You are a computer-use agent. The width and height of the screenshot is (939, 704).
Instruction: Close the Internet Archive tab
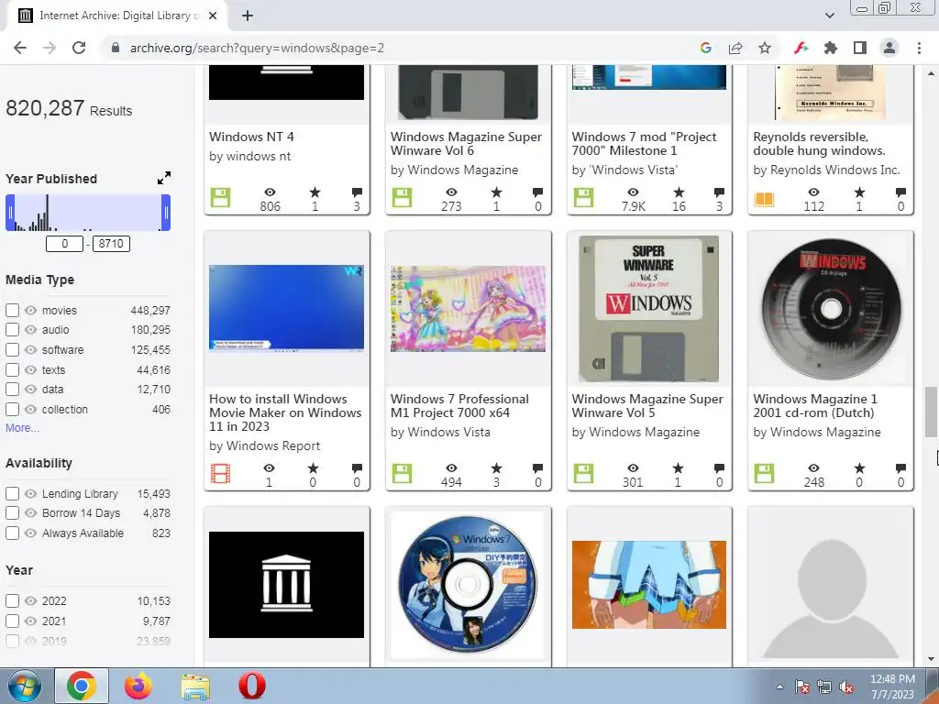213,16
